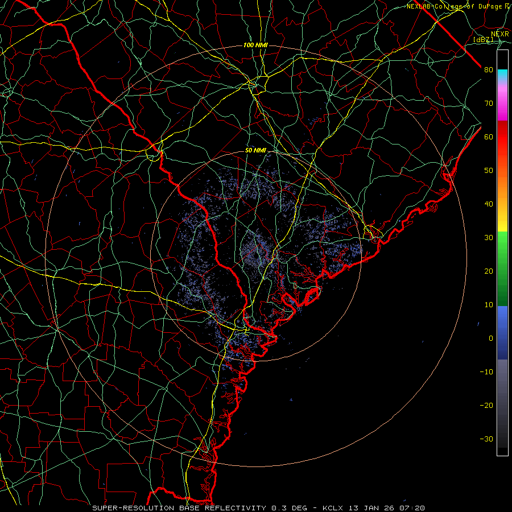512x512 pixels.
Task: Click the 70 dBZ scale label
Action: click(489, 103)
